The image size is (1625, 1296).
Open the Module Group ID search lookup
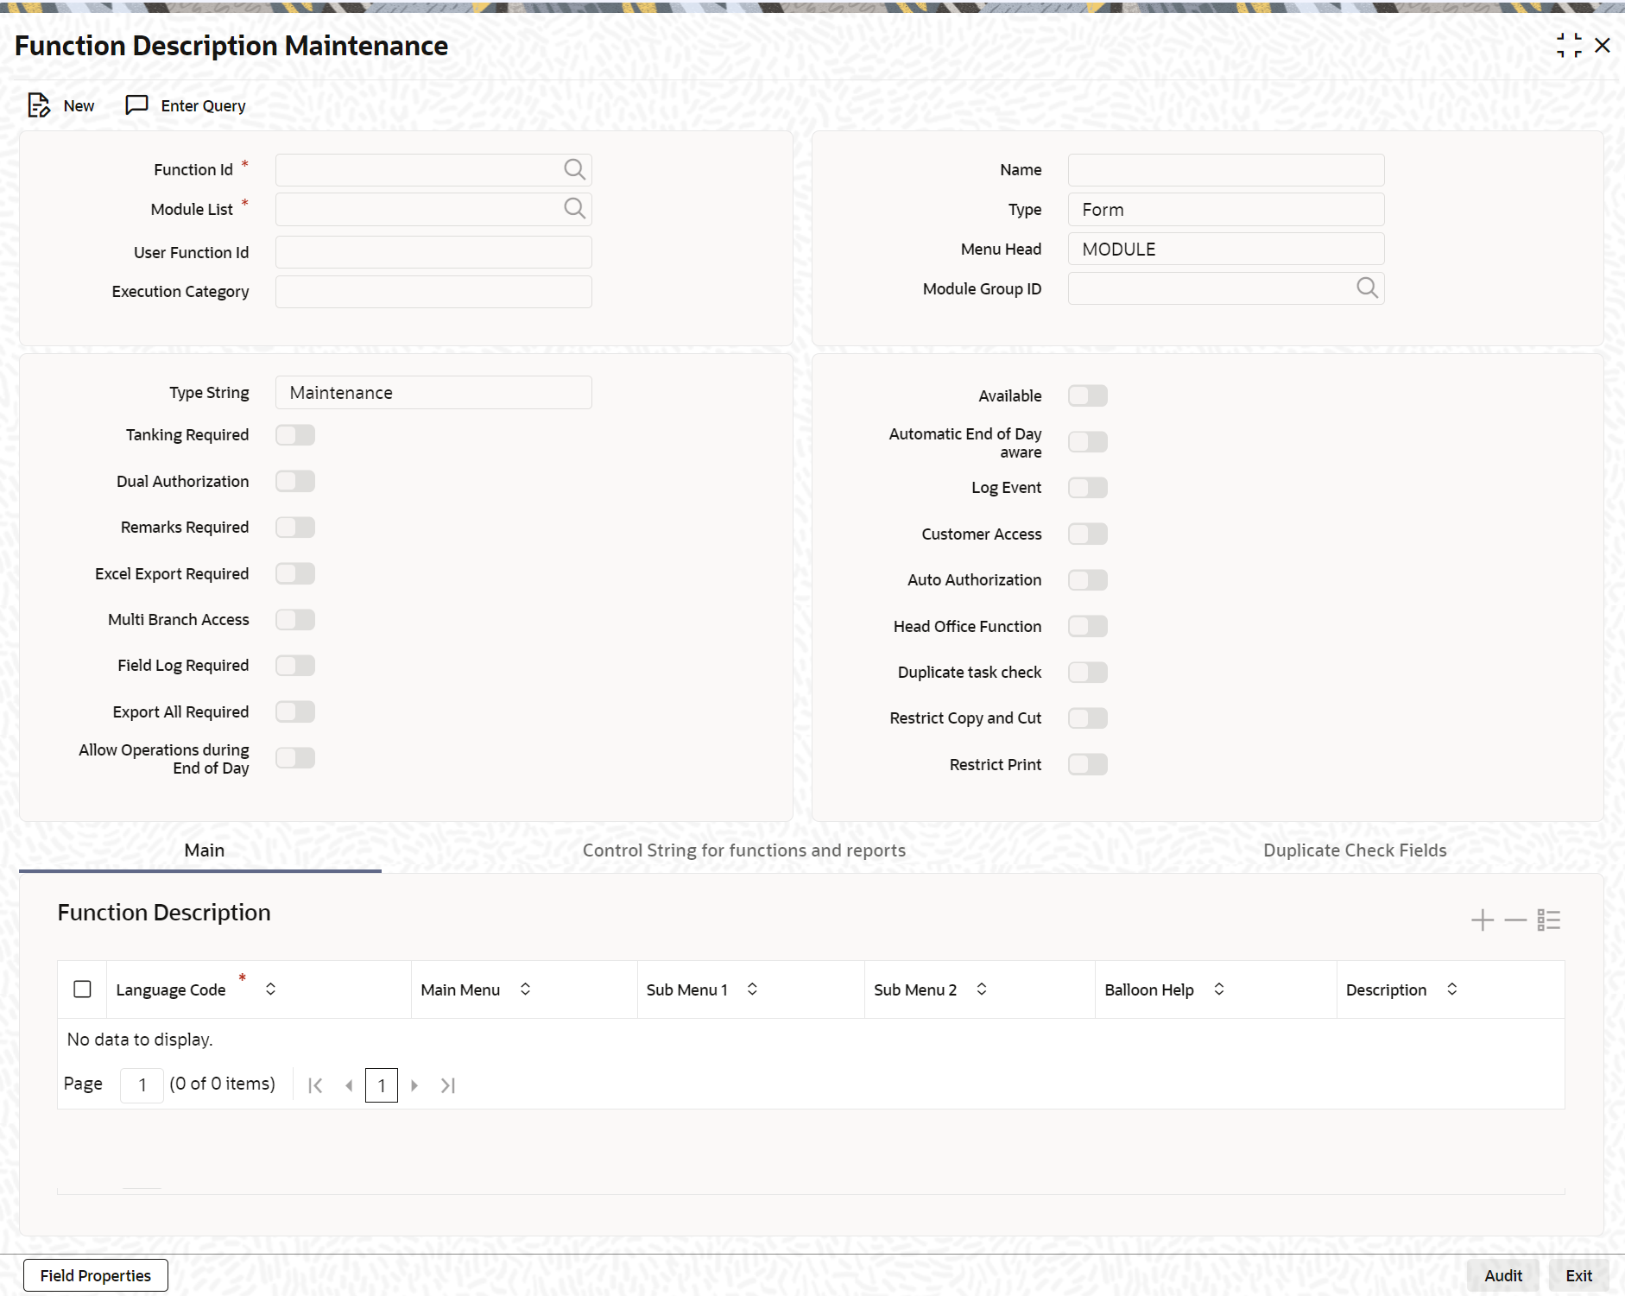click(1367, 288)
